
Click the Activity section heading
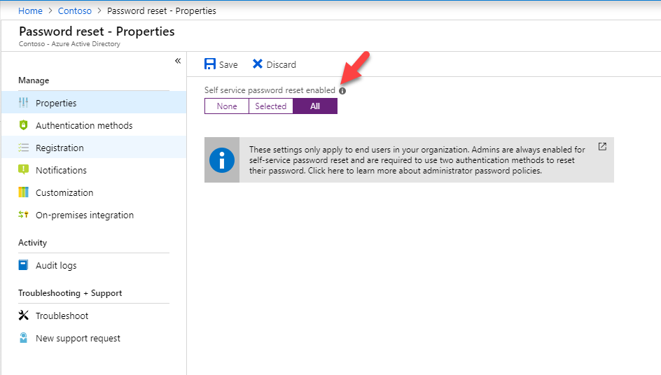point(32,243)
